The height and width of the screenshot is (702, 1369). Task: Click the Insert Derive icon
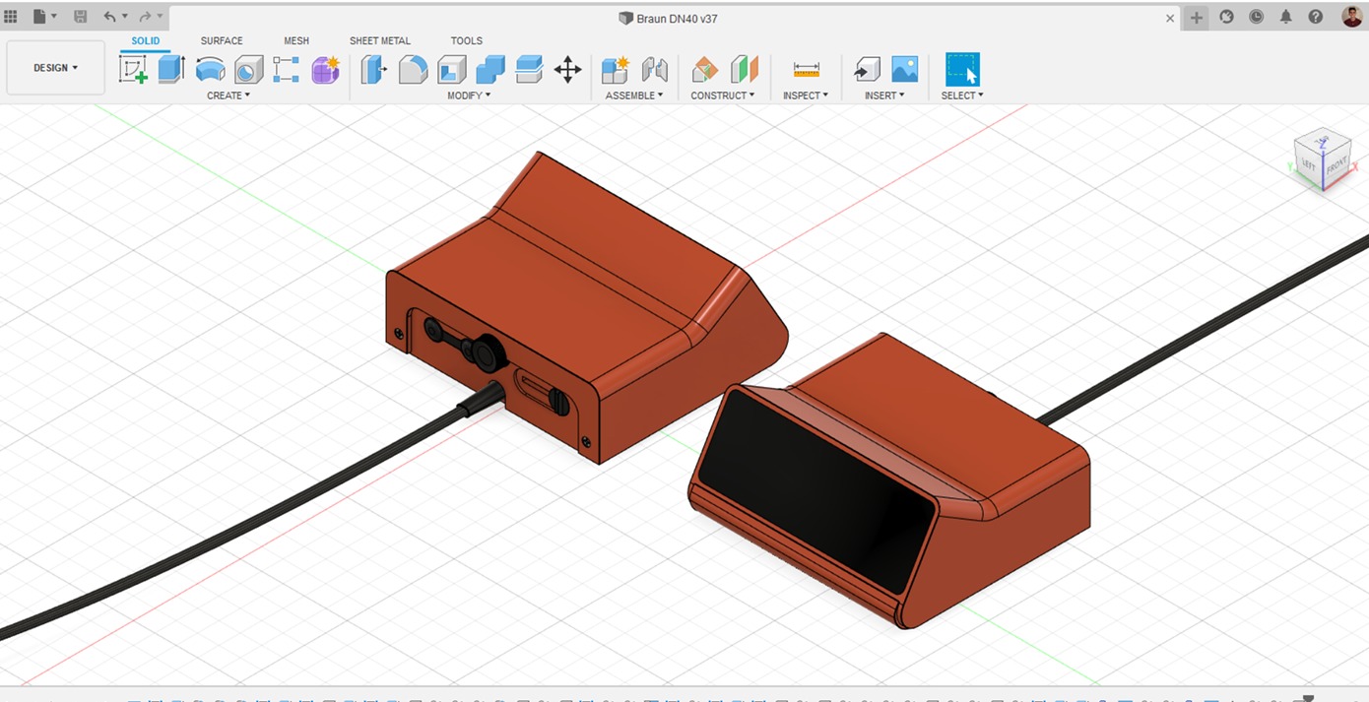[x=867, y=69]
